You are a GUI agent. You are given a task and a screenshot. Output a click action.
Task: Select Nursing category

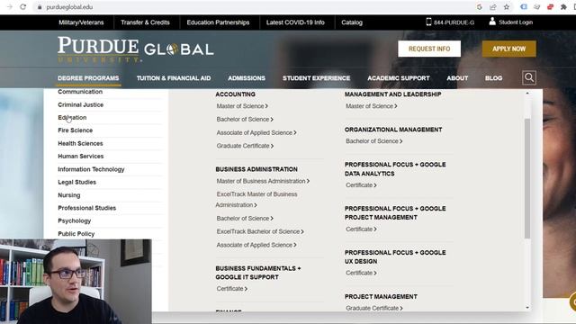tap(68, 195)
